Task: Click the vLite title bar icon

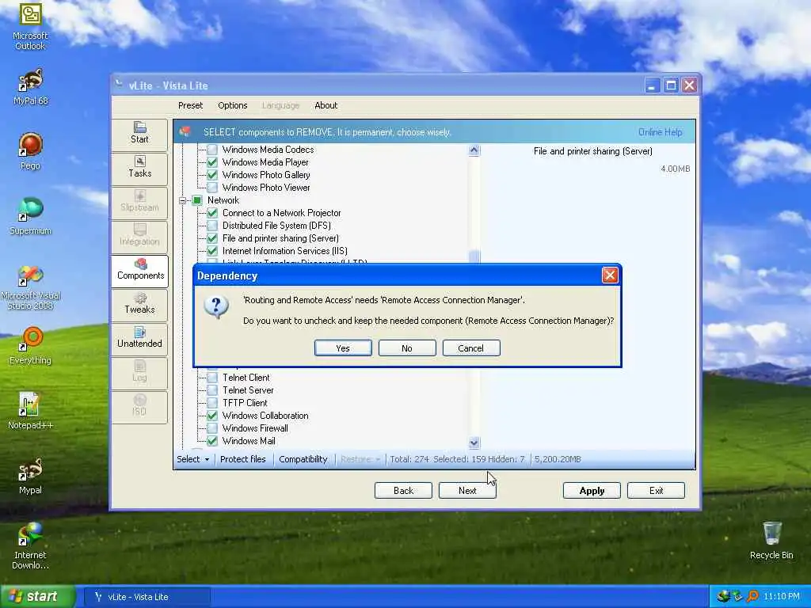Action: click(120, 84)
